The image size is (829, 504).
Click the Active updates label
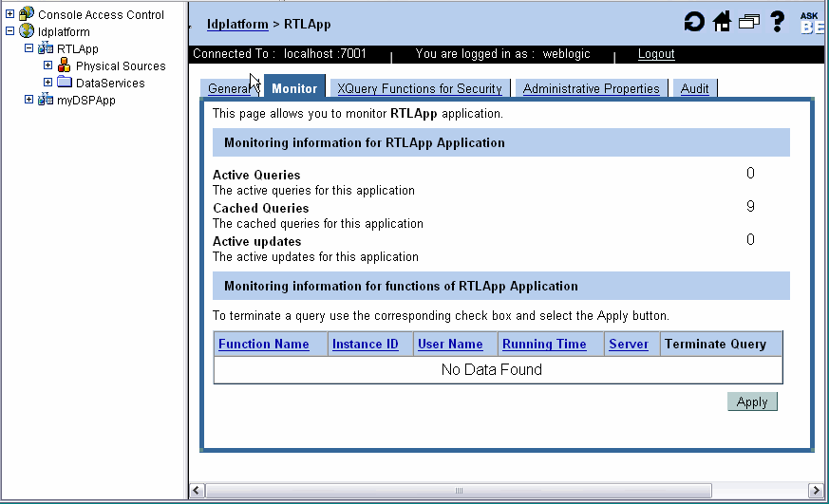[x=257, y=241]
